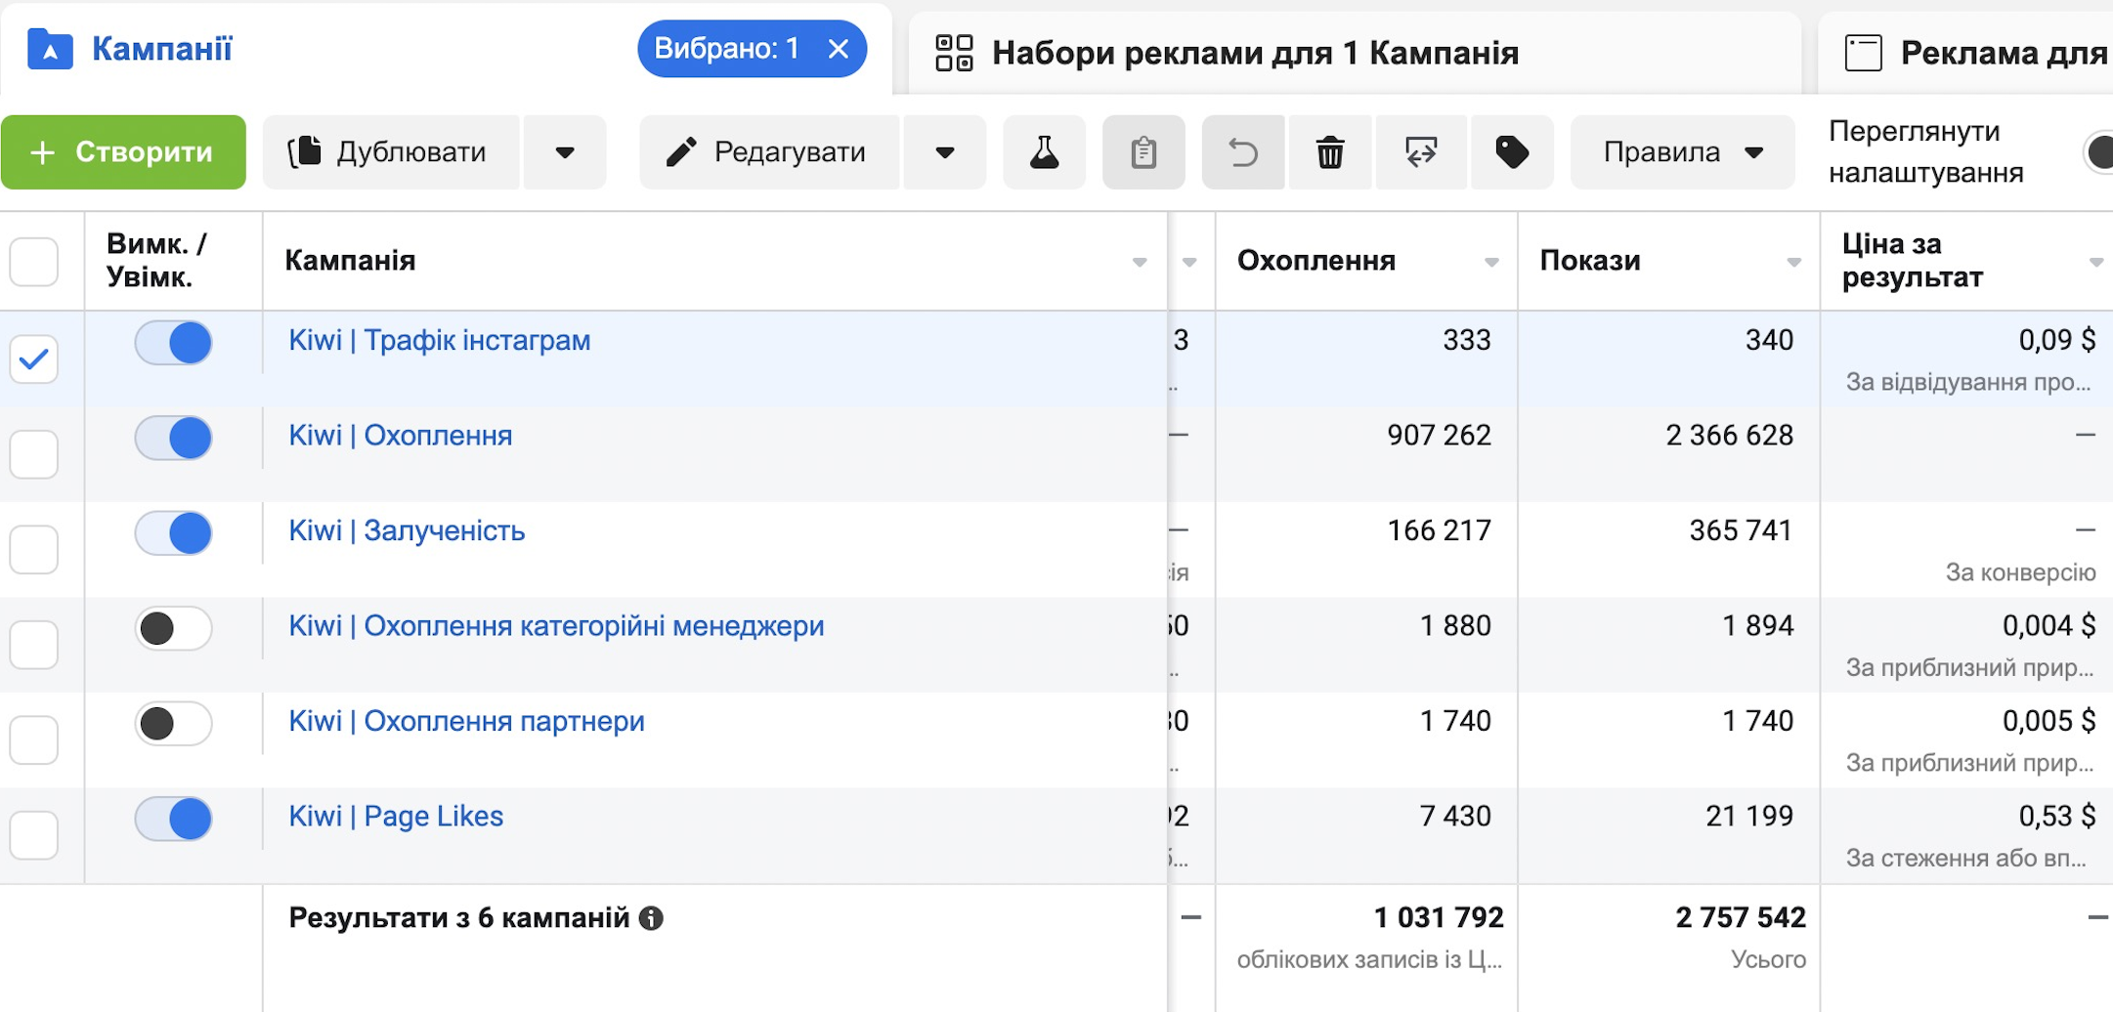Open Kiwi | Охоплення campaign link
This screenshot has height=1012, width=2113.
401,436
